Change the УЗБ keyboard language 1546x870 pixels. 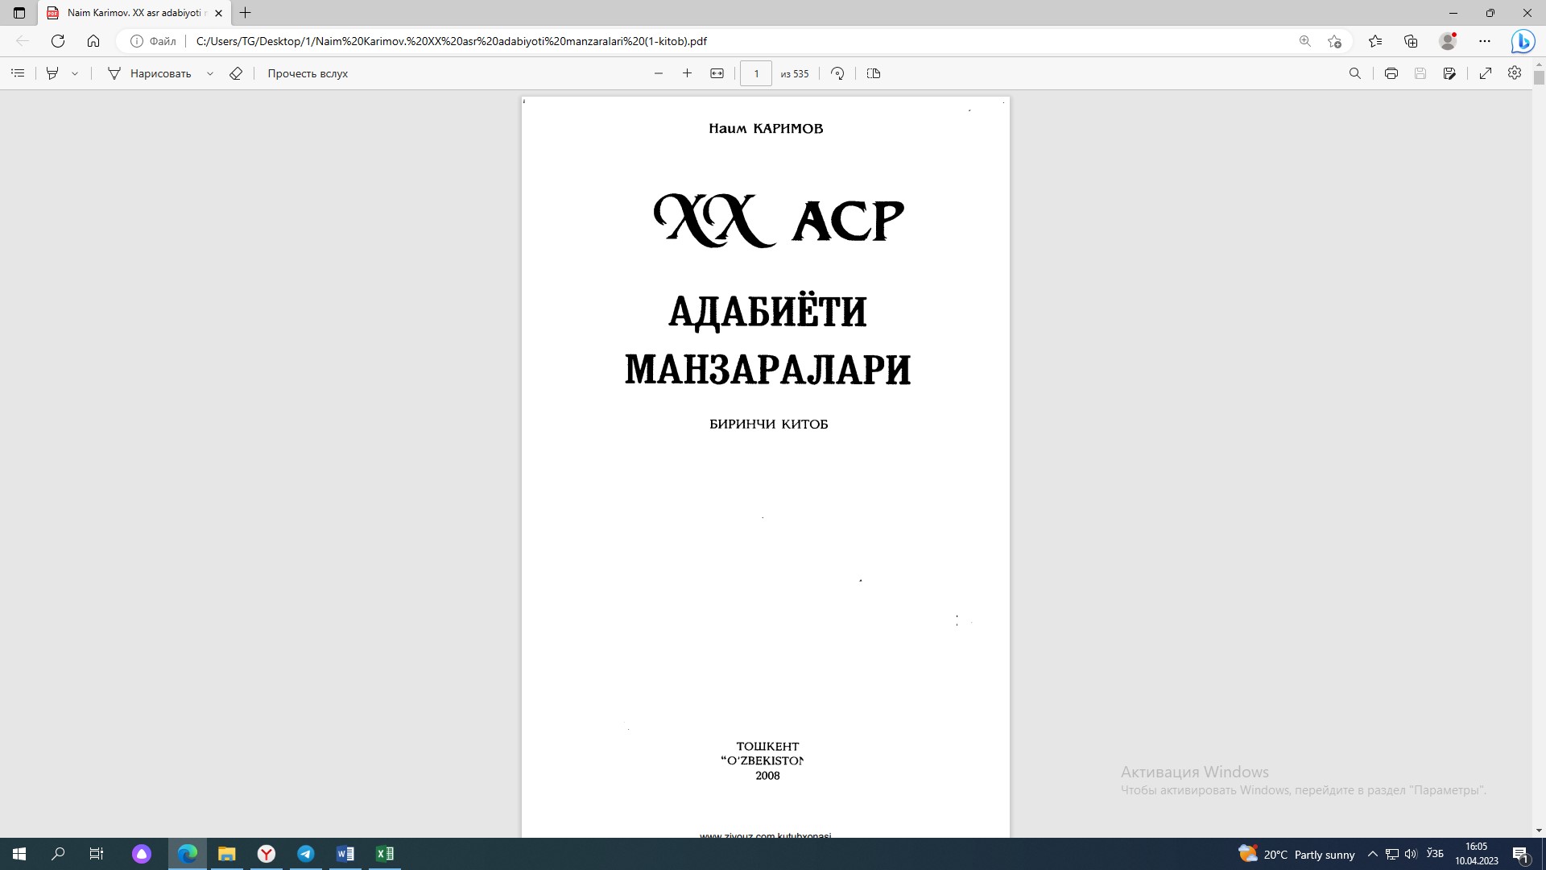[x=1435, y=853]
